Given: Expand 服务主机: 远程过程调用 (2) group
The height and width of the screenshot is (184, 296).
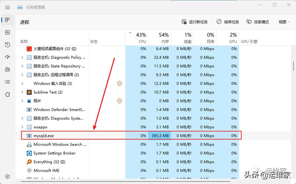Looking at the screenshot, I should (x=22, y=75).
